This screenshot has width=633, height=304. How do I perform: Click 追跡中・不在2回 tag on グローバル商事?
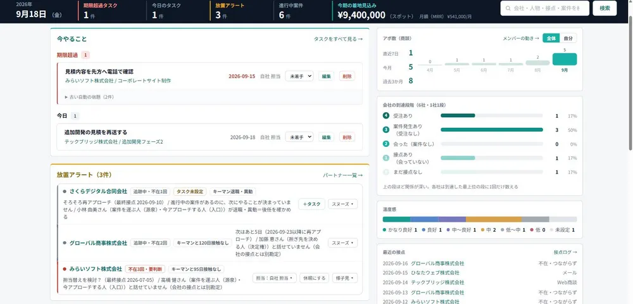150,243
